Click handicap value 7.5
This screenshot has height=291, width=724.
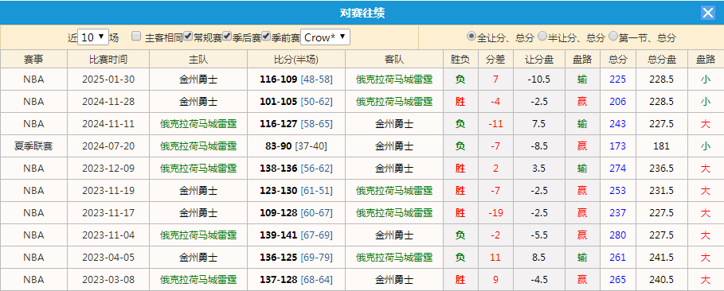click(x=539, y=123)
